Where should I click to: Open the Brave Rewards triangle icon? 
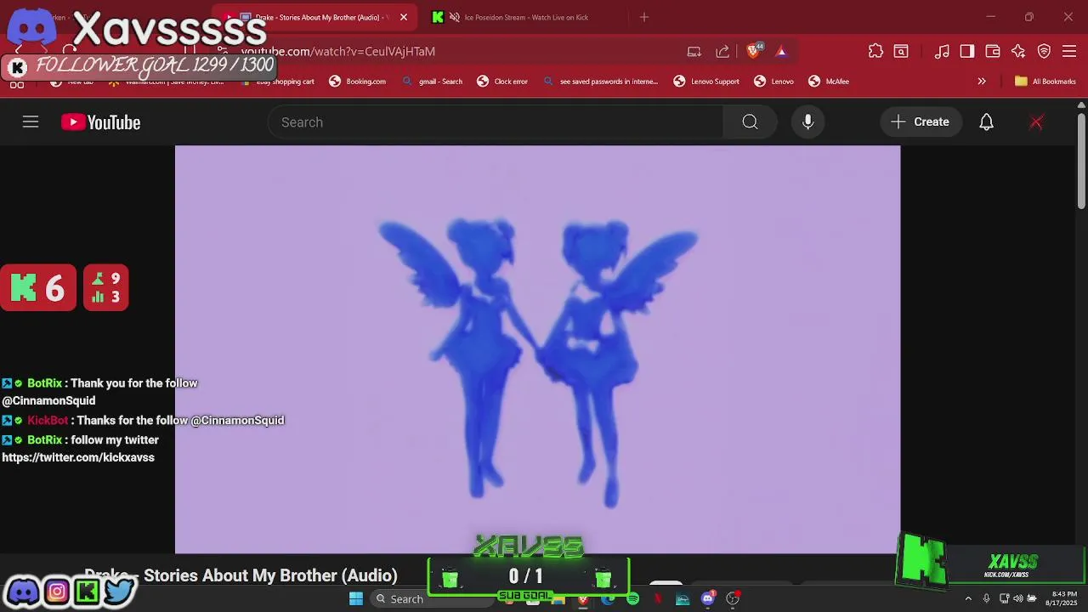[781, 51]
